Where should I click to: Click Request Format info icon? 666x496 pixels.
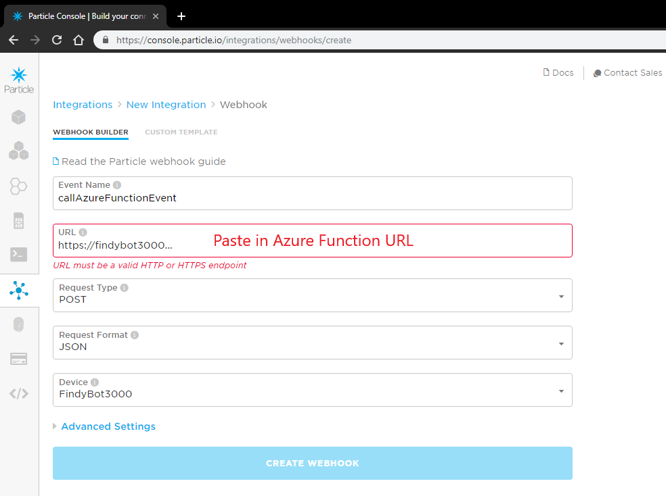[x=135, y=335]
